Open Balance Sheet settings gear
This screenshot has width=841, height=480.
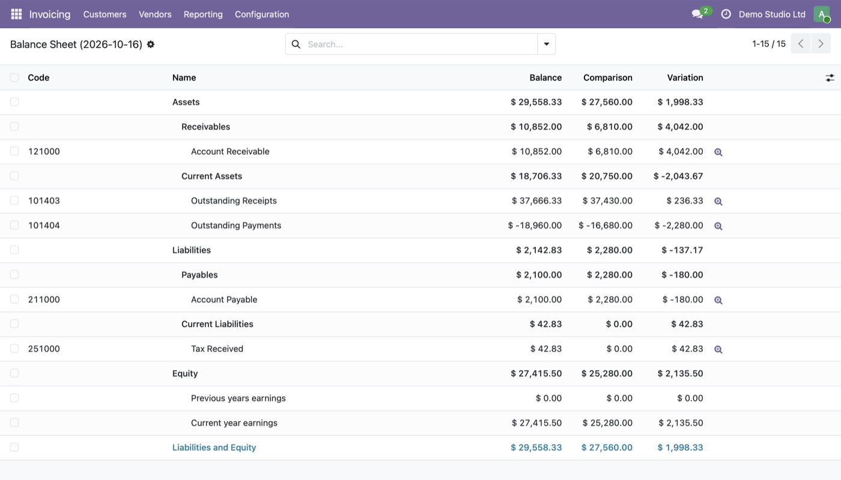(151, 44)
